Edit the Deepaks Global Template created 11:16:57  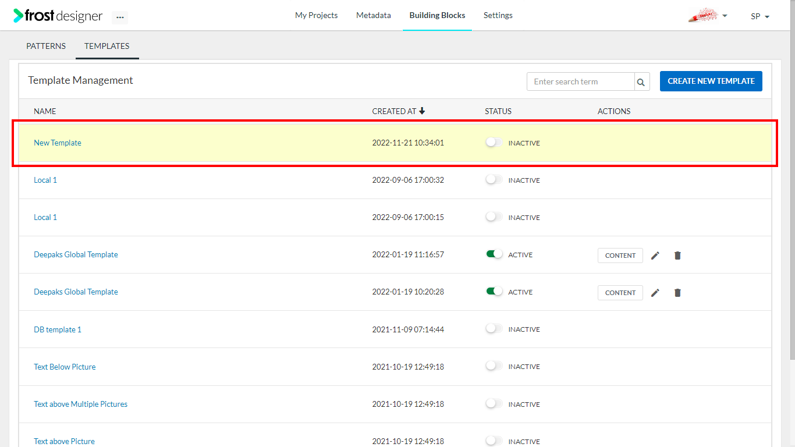tap(655, 256)
